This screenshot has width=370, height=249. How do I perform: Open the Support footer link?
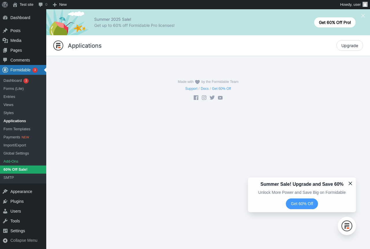(x=191, y=89)
